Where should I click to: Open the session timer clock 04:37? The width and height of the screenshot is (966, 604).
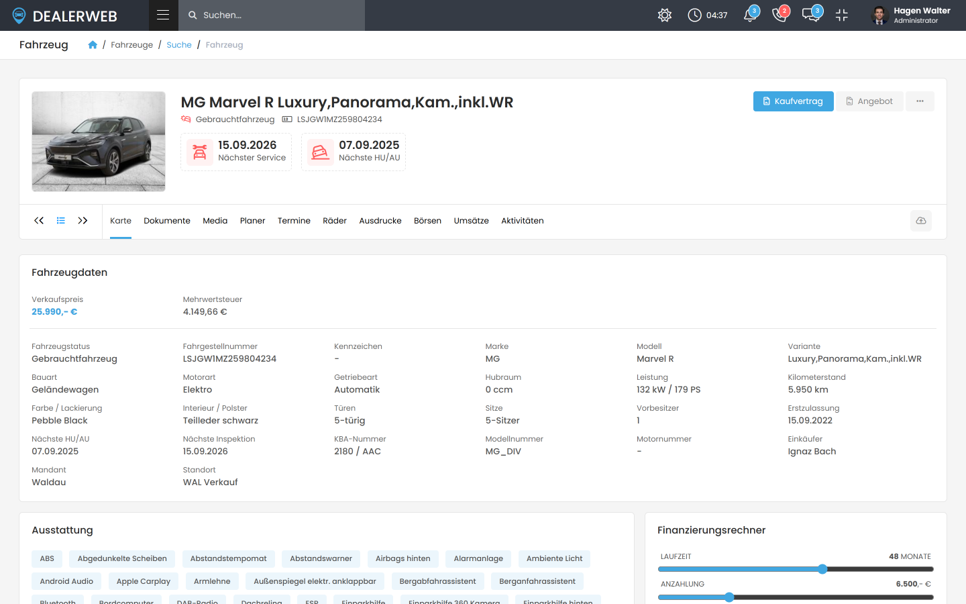708,15
